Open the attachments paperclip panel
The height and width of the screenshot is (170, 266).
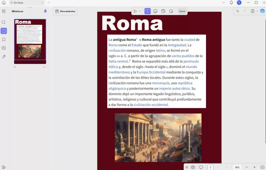pos(4,57)
